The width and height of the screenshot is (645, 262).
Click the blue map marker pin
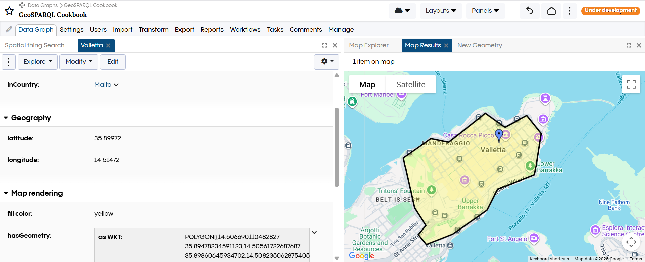(x=499, y=135)
